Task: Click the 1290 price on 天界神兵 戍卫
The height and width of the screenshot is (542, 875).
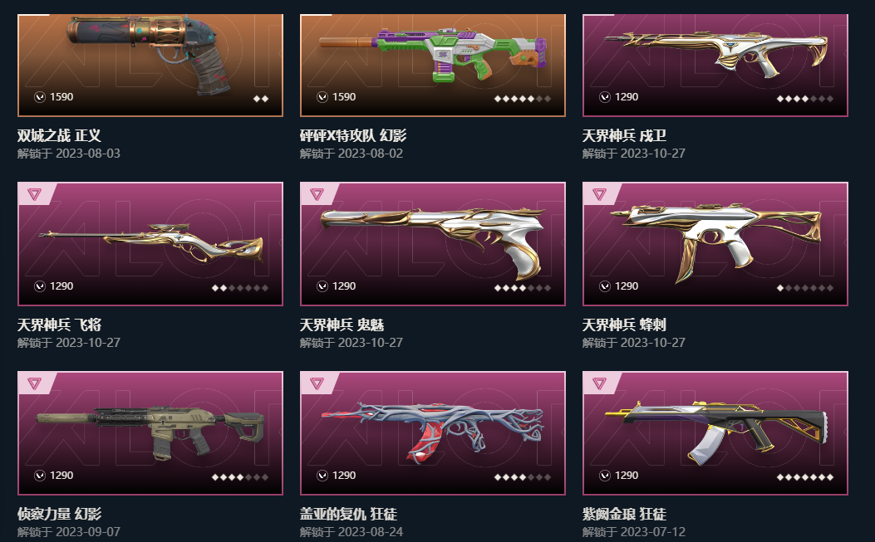Action: coord(626,97)
